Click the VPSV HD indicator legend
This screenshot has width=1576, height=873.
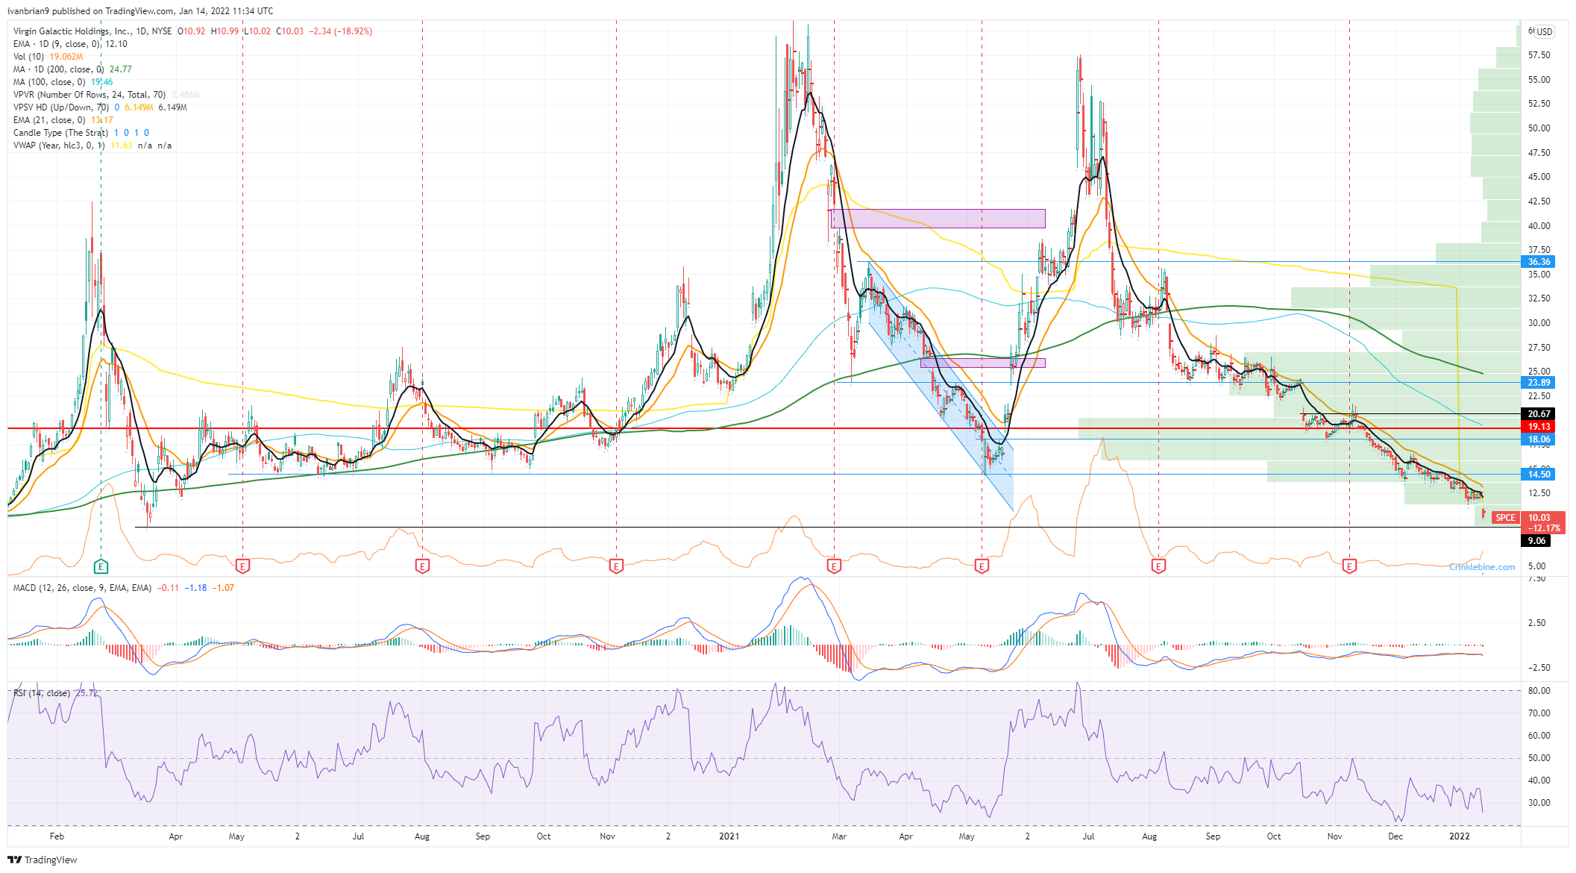(100, 107)
